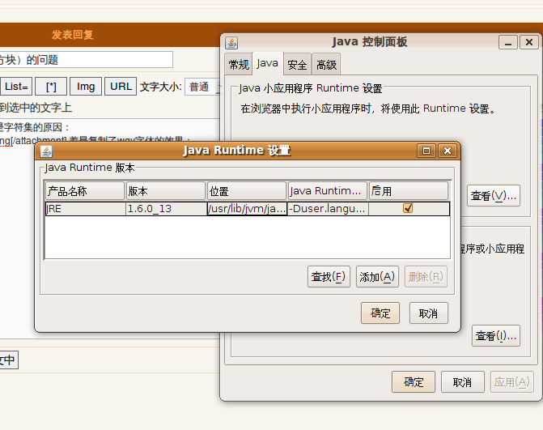
Task: Switch to the 常规 tab
Action: pyautogui.click(x=239, y=65)
